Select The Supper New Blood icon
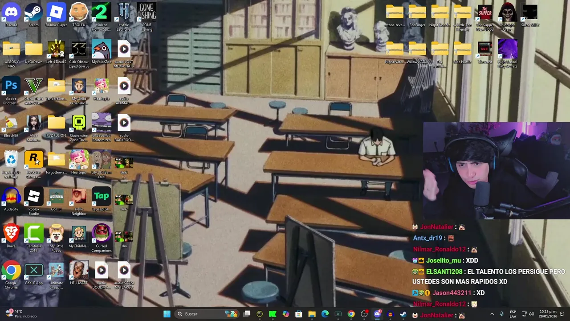Viewport: 570px width, 321px height. pos(485,17)
